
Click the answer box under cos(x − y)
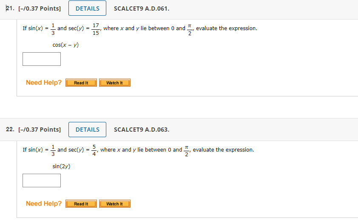pyautogui.click(x=42, y=59)
